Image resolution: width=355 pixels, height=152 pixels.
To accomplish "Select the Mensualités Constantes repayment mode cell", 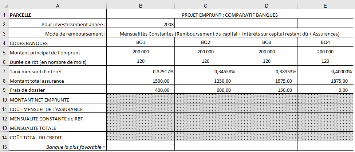I will click(229, 34).
